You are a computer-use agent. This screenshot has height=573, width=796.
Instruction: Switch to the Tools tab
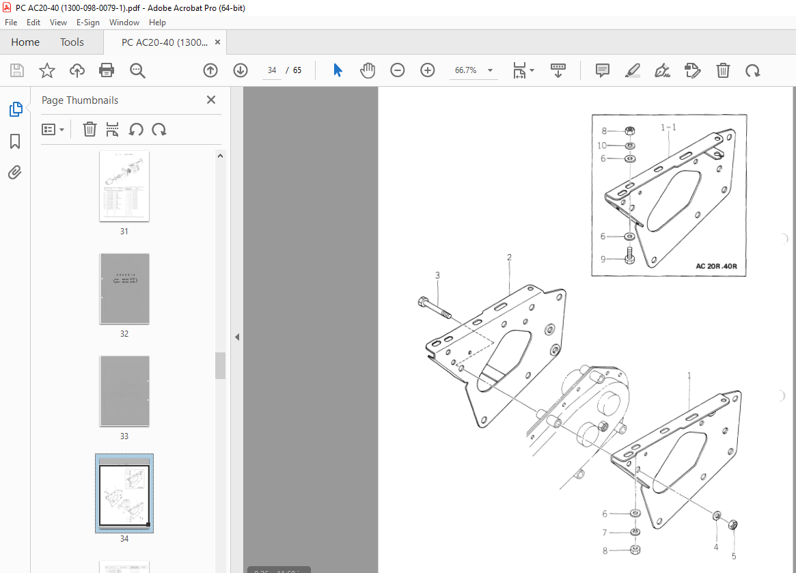point(72,42)
